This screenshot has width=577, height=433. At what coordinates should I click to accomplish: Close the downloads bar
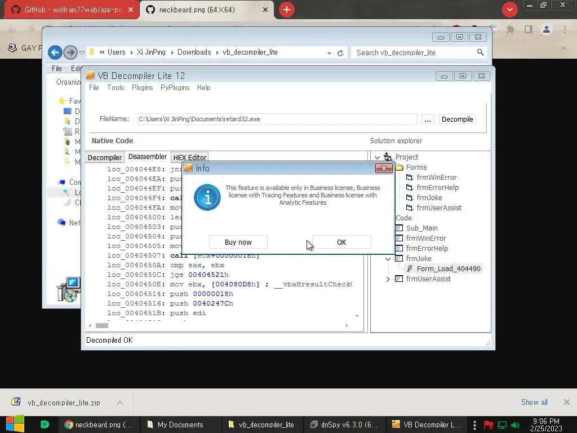click(567, 402)
